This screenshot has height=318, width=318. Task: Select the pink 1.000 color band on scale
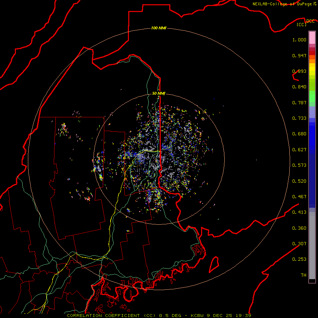click(x=312, y=38)
